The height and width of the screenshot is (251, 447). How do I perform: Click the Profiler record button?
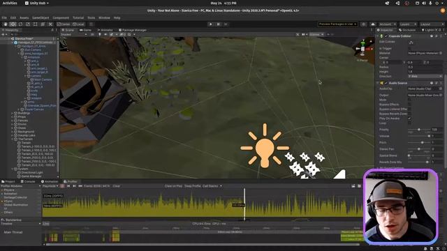(x=62, y=186)
